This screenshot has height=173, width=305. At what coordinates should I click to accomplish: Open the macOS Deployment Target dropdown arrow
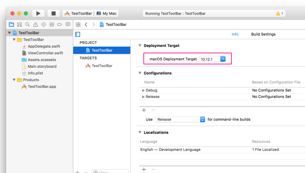point(223,59)
